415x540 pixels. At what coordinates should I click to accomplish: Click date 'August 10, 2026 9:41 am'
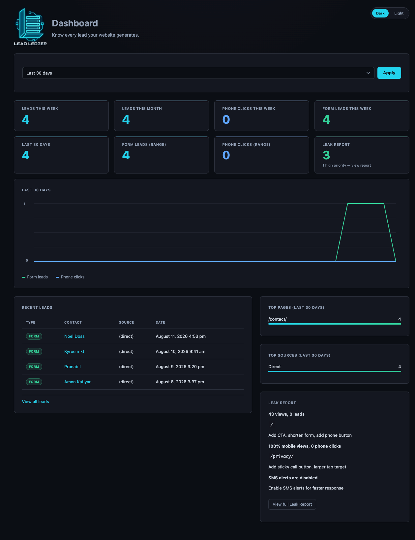(181, 351)
